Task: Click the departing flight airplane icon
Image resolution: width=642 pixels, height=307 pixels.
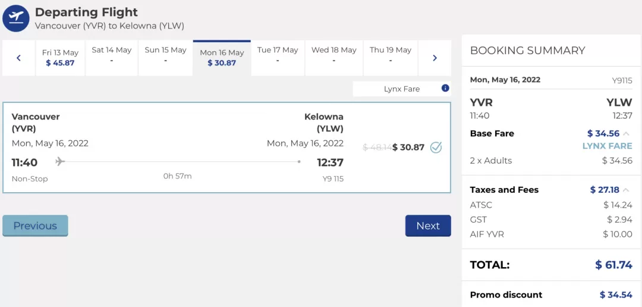Action: (16, 18)
